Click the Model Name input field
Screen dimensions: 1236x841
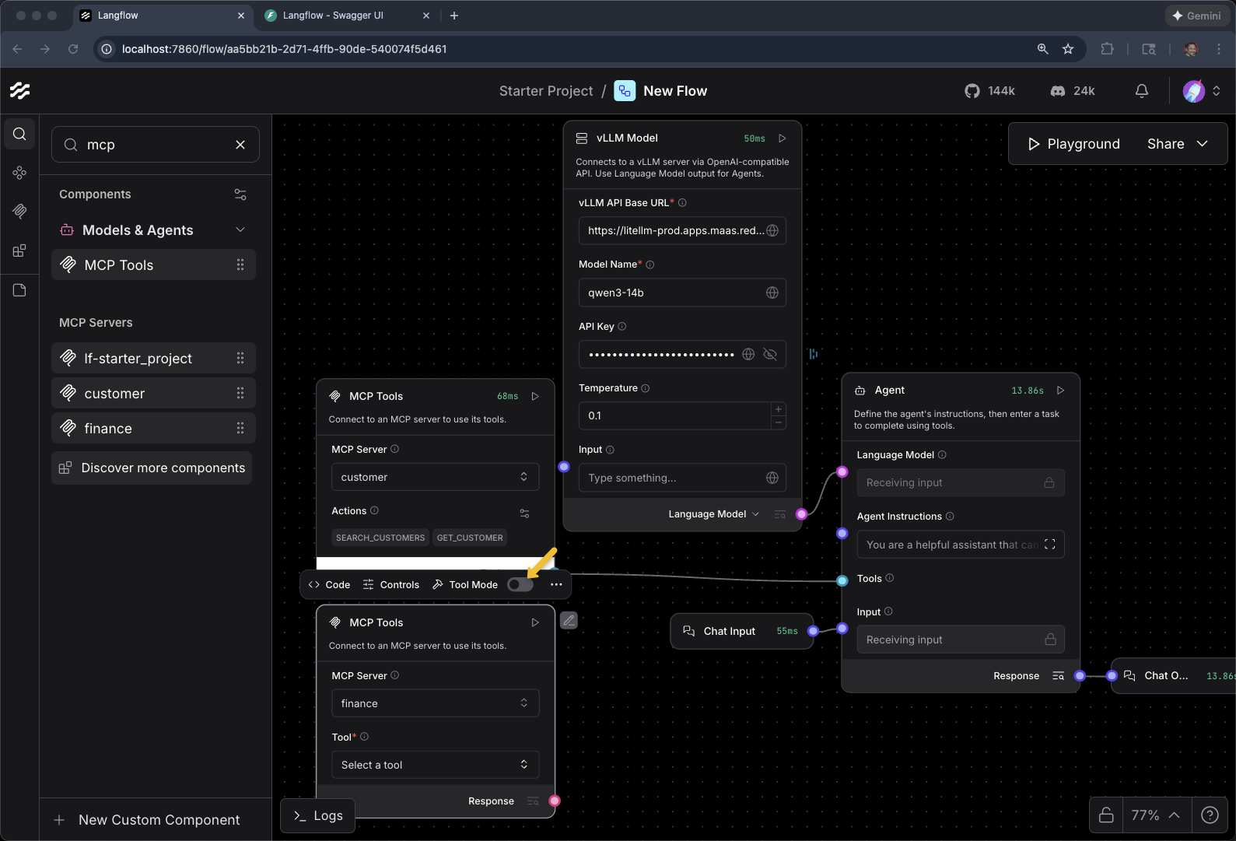click(674, 293)
